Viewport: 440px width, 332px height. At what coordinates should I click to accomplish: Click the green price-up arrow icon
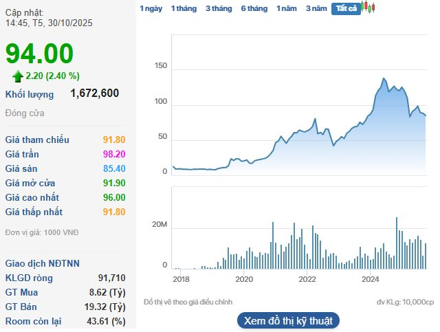(18, 76)
